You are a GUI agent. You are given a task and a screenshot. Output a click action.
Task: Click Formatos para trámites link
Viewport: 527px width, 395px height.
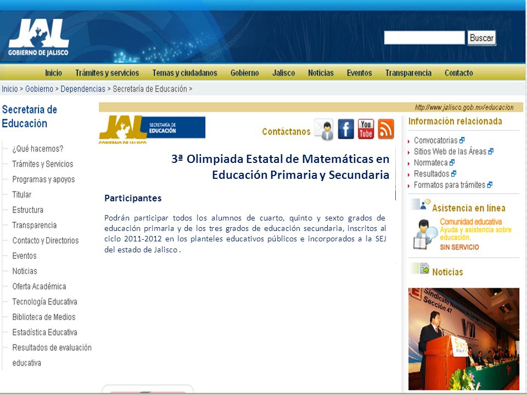coord(450,185)
